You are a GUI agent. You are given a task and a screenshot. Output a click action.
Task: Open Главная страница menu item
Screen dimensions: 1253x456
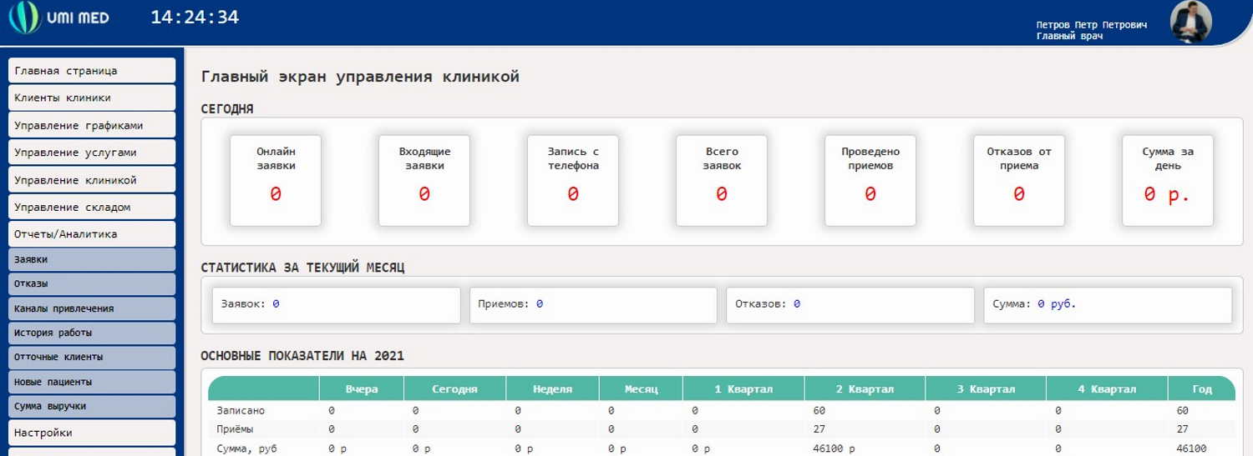pyautogui.click(x=92, y=71)
